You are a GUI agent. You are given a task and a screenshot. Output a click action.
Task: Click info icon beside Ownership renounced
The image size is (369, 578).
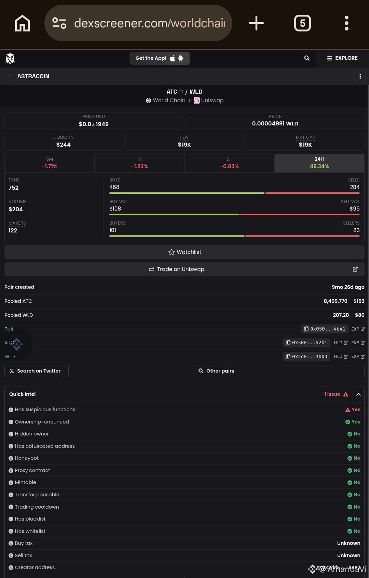[x=11, y=422]
